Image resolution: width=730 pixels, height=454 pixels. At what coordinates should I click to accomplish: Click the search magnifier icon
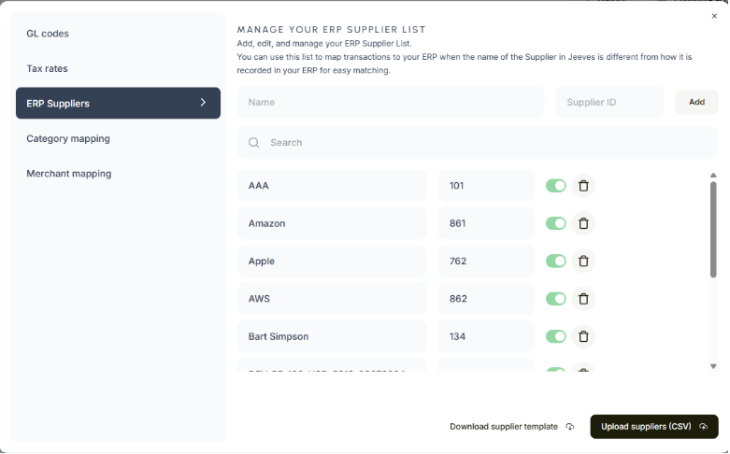point(253,143)
